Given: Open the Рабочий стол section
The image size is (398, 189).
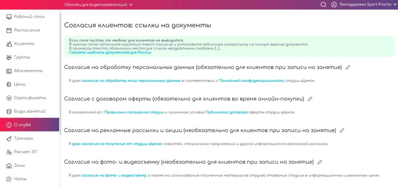Looking at the screenshot, I should point(29,17).
